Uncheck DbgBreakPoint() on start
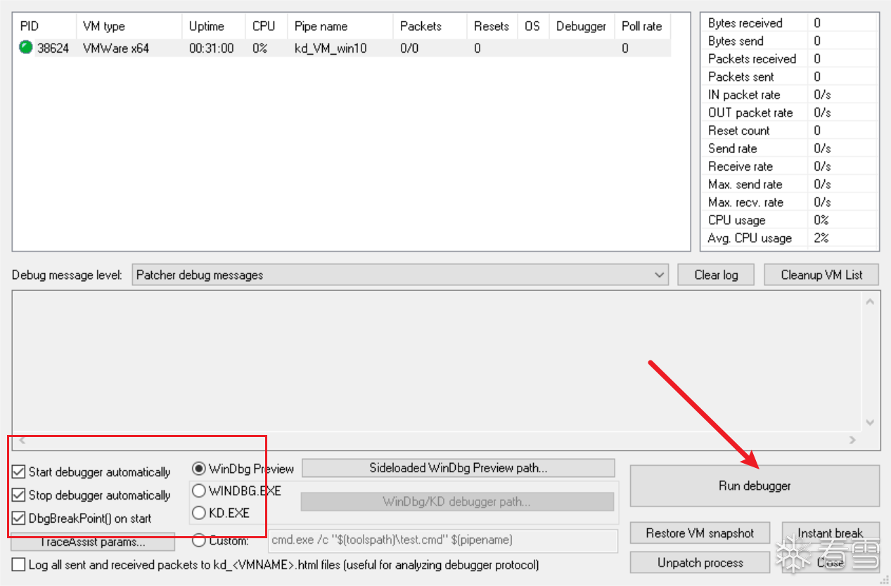This screenshot has height=586, width=891. pos(18,519)
